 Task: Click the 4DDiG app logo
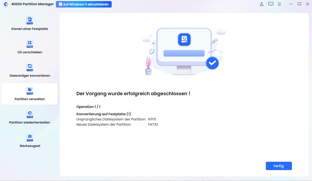[6, 4]
